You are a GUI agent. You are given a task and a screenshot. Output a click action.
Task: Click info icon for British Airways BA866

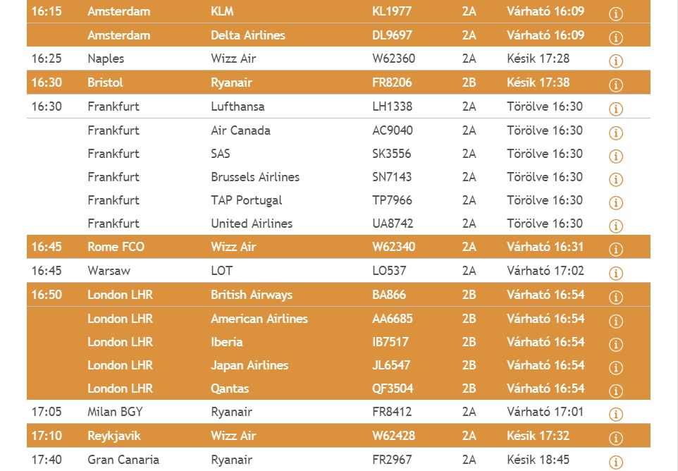tap(615, 297)
